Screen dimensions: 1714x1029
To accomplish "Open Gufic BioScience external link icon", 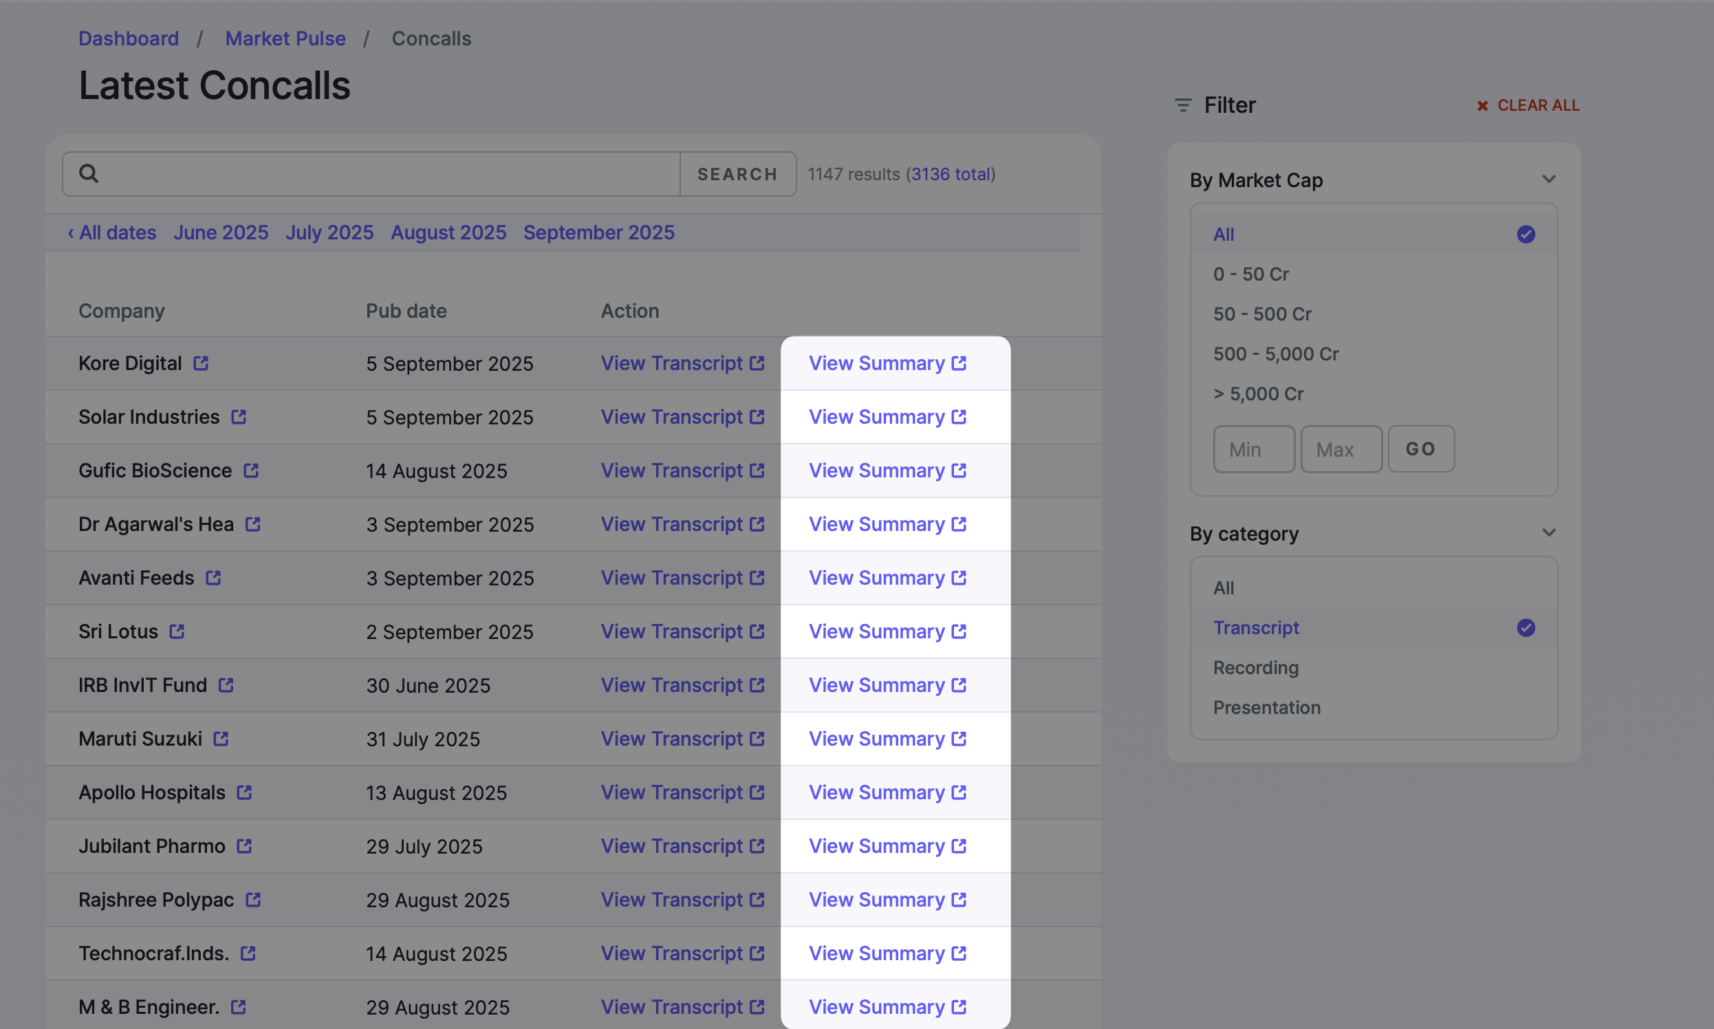I will 251,470.
